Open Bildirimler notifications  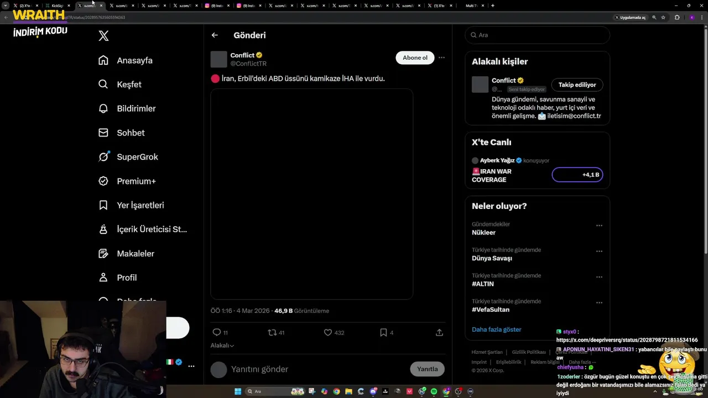(127, 108)
